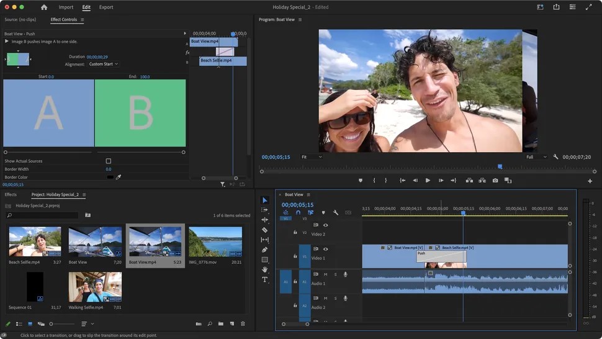Enable the Show Actual Sources checkbox
This screenshot has width=602, height=339.
[x=109, y=161]
